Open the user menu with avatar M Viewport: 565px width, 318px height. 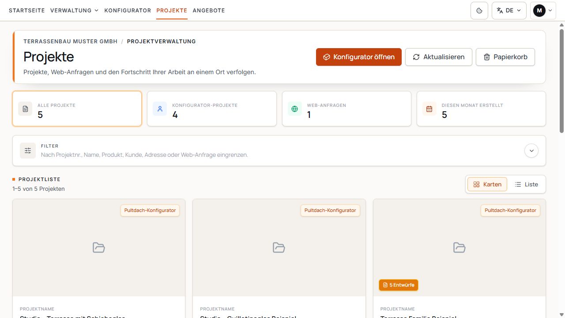tap(543, 11)
